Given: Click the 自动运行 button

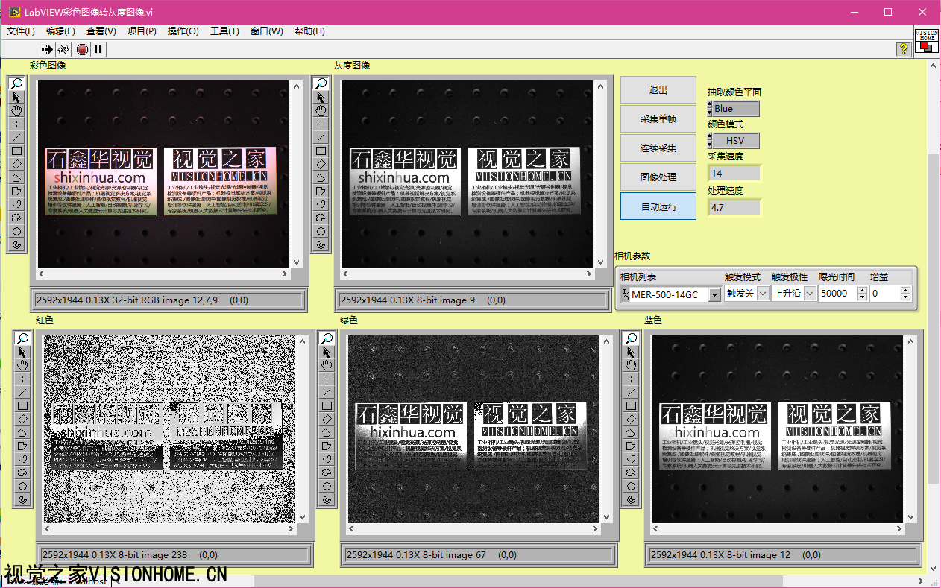Looking at the screenshot, I should point(658,206).
